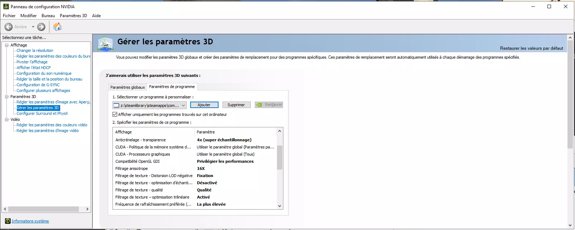Click settings list scroll up arrow
Viewport: 575px width, 230px height.
280,131
